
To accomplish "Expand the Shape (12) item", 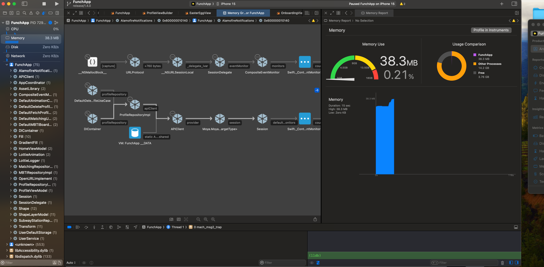I will pyautogui.click(x=11, y=208).
